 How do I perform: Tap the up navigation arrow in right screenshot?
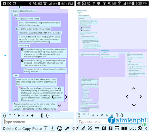click(134, 88)
